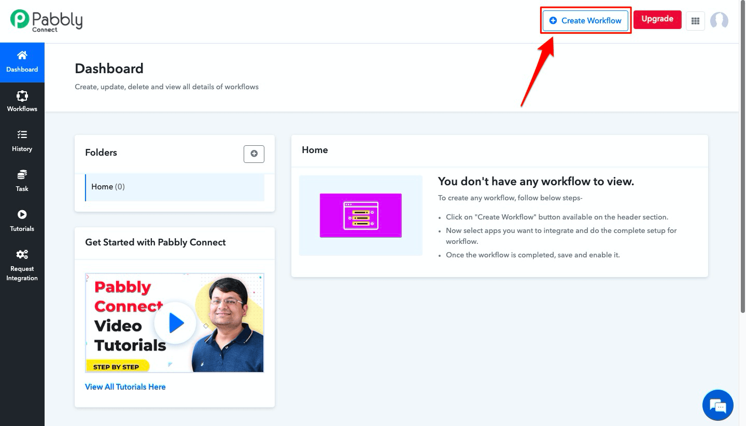Open the Request Integration sidebar item
Screen dimensions: 746x426
[x=22, y=266]
